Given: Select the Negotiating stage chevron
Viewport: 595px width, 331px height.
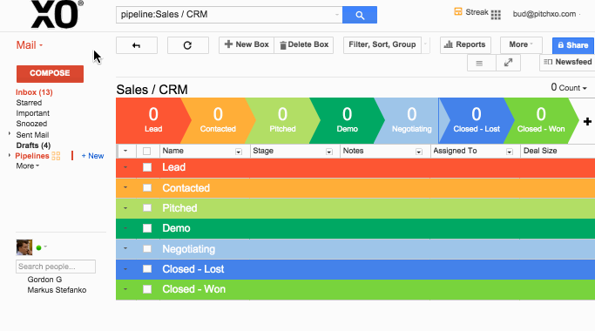Looking at the screenshot, I should [412, 121].
